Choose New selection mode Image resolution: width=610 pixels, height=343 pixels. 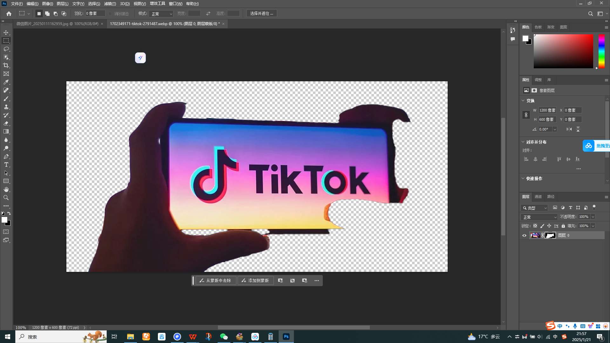[x=39, y=14]
